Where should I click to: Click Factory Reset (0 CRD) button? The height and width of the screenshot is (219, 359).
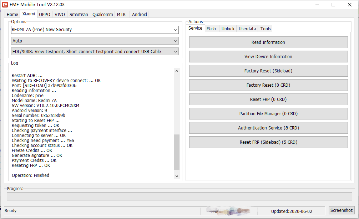tap(268, 85)
